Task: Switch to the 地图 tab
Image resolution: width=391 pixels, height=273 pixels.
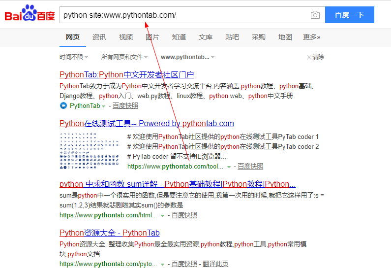Action: pos(285,37)
